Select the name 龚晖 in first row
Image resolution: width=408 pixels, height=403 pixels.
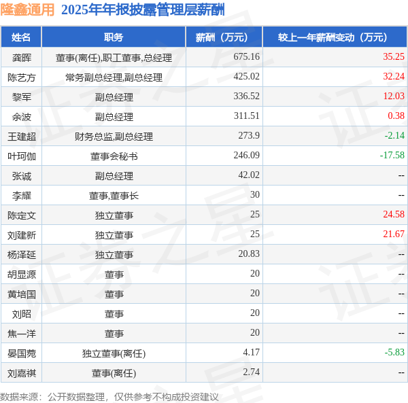22,58
